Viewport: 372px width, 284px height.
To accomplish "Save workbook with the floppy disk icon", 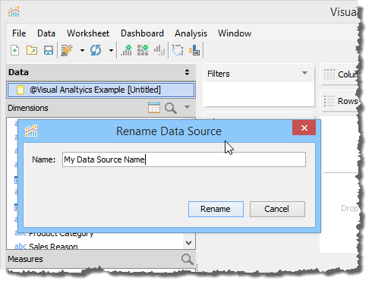I will point(49,50).
